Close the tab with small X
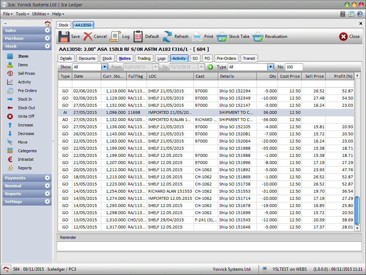The image size is (366, 275). click(x=361, y=23)
